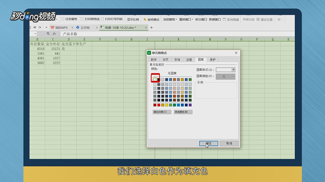Open the 图案颜色 pattern color dropdown
The width and height of the screenshot is (325, 182).
click(225, 77)
